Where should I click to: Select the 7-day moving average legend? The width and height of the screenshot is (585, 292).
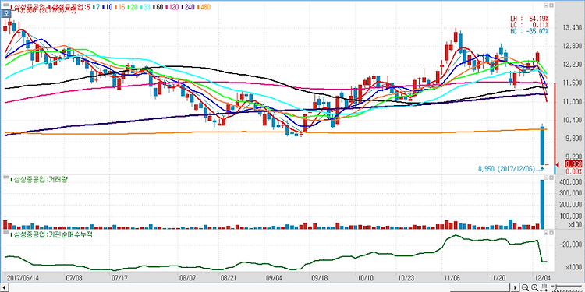96,7
